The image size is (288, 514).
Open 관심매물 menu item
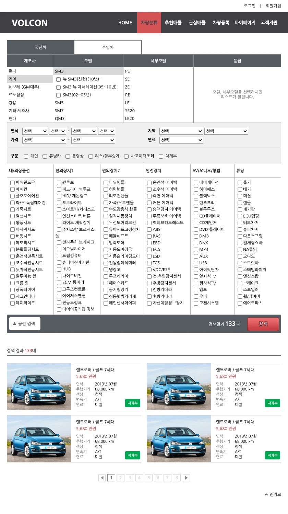pyautogui.click(x=197, y=23)
